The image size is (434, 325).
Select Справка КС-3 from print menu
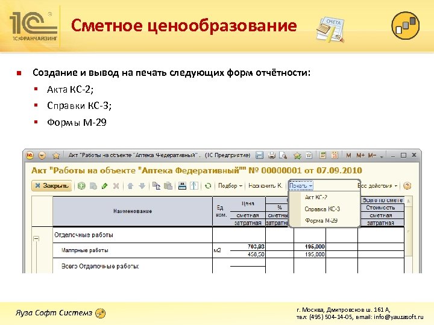pos(322,209)
